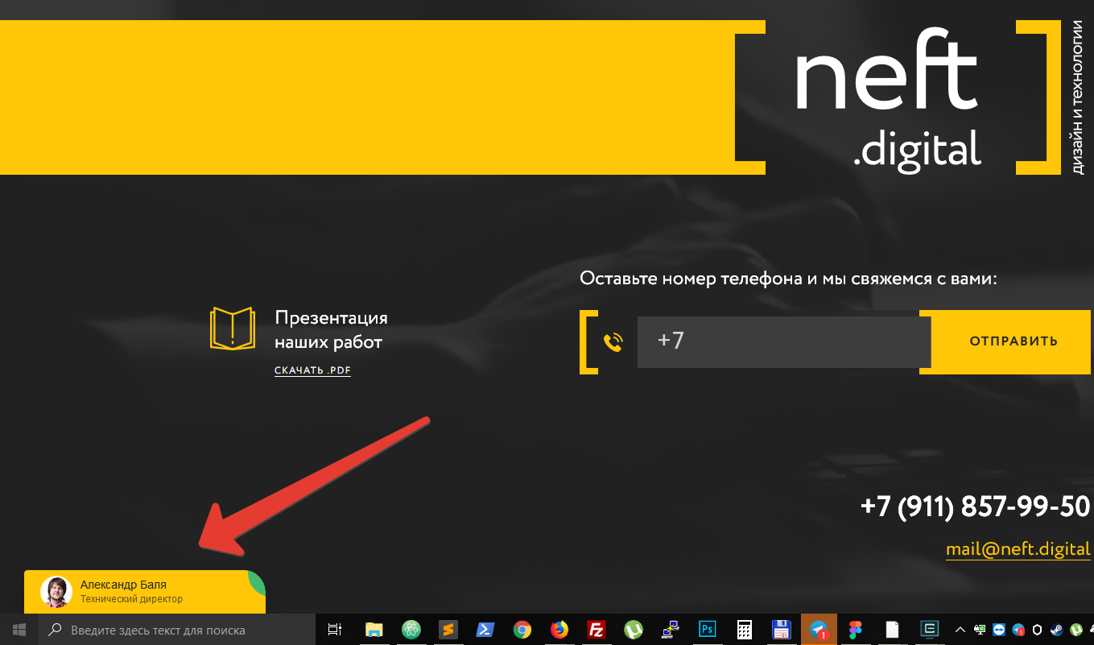Focus the +7 phone number input field
Viewport: 1094px width, 645px height.
pyautogui.click(x=783, y=341)
